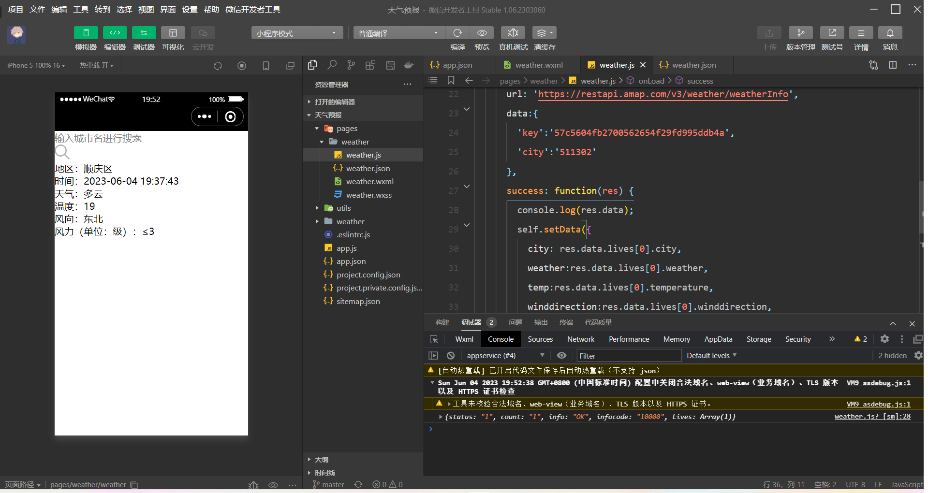Open the Network devtools tab
928x493 pixels.
click(x=581, y=339)
